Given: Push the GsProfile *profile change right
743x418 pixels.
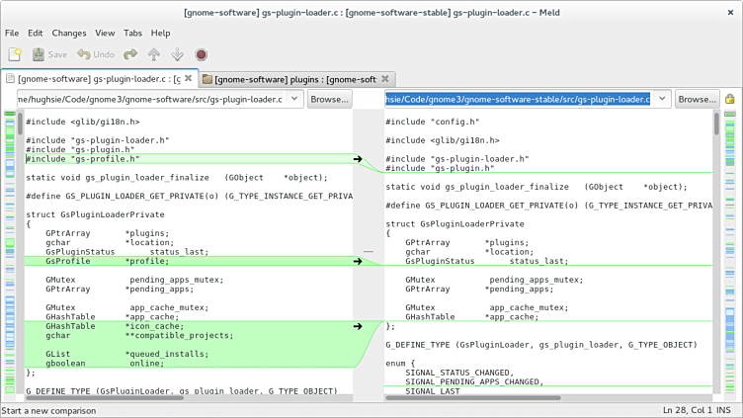Looking at the screenshot, I should (x=358, y=262).
